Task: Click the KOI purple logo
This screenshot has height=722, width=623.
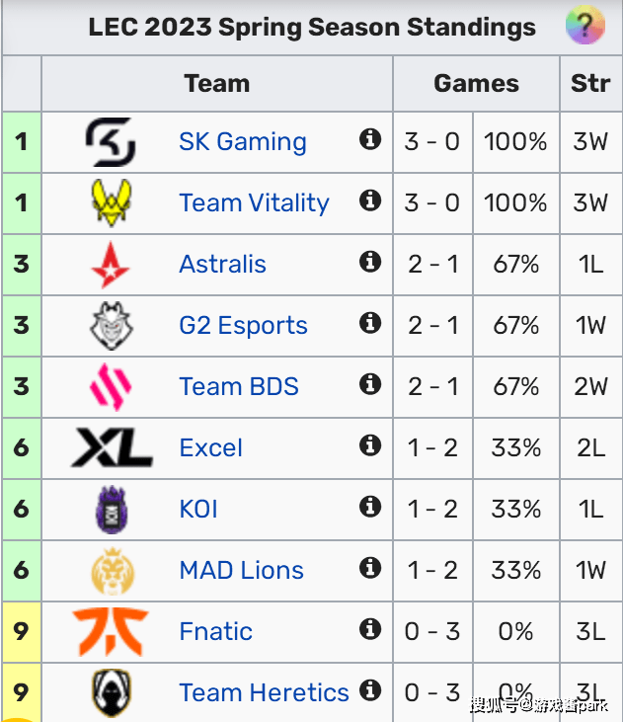Action: coord(110,510)
